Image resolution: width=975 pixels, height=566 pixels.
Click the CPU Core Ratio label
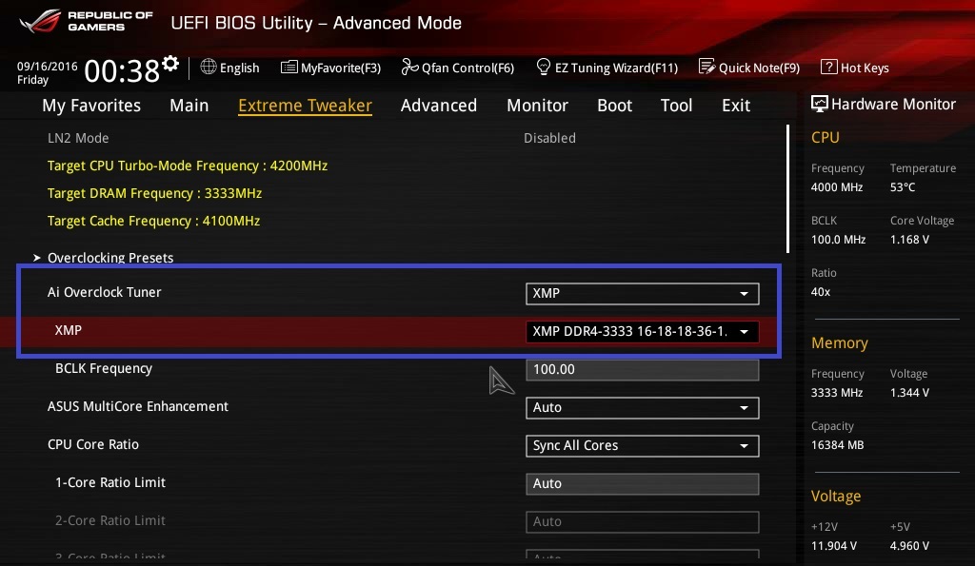click(93, 444)
